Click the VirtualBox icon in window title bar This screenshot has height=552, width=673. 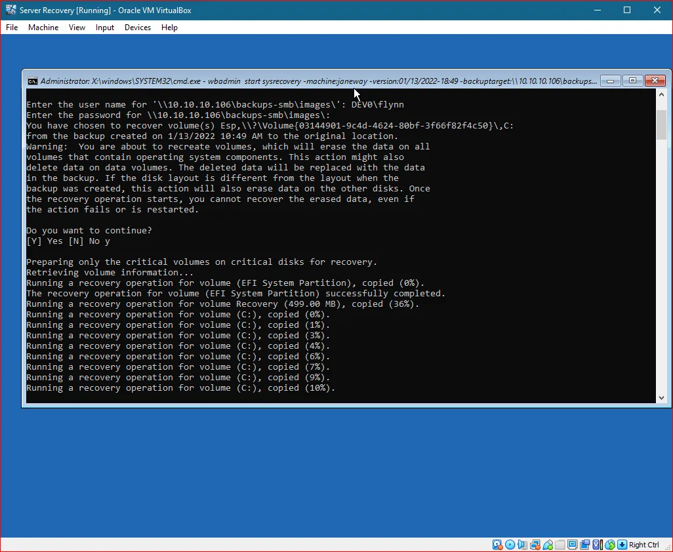(x=9, y=10)
